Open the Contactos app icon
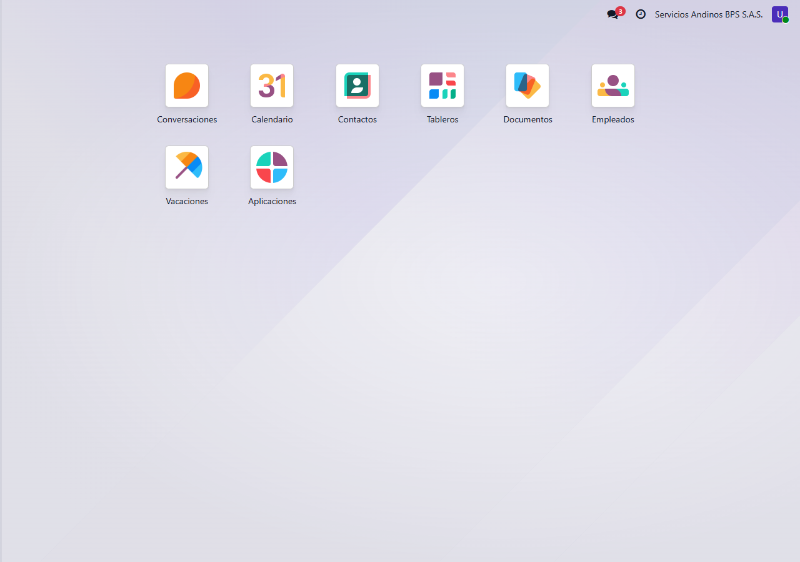The width and height of the screenshot is (800, 562). coord(357,86)
